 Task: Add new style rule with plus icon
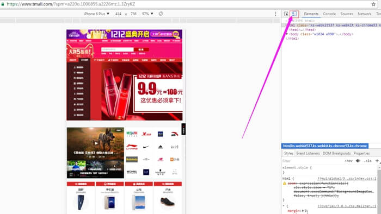[377, 161]
